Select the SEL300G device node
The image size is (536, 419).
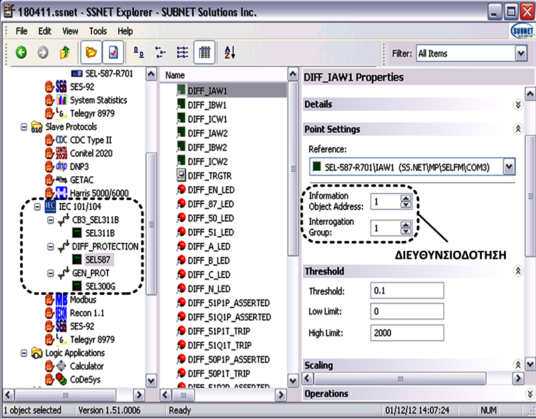coord(100,286)
